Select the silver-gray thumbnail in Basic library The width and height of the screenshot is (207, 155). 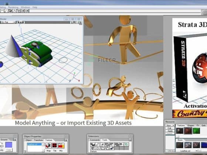[x=188, y=145]
